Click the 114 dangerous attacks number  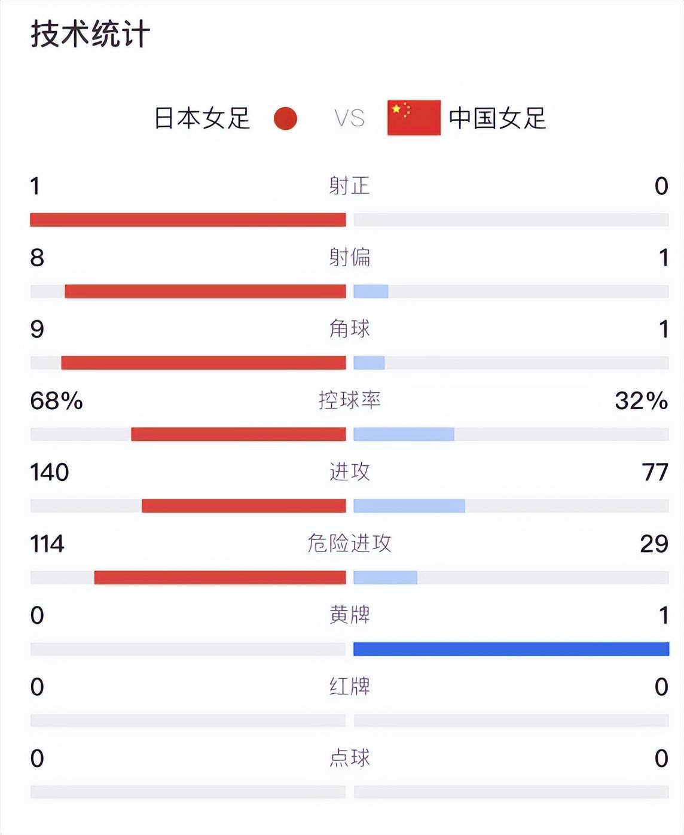47,544
